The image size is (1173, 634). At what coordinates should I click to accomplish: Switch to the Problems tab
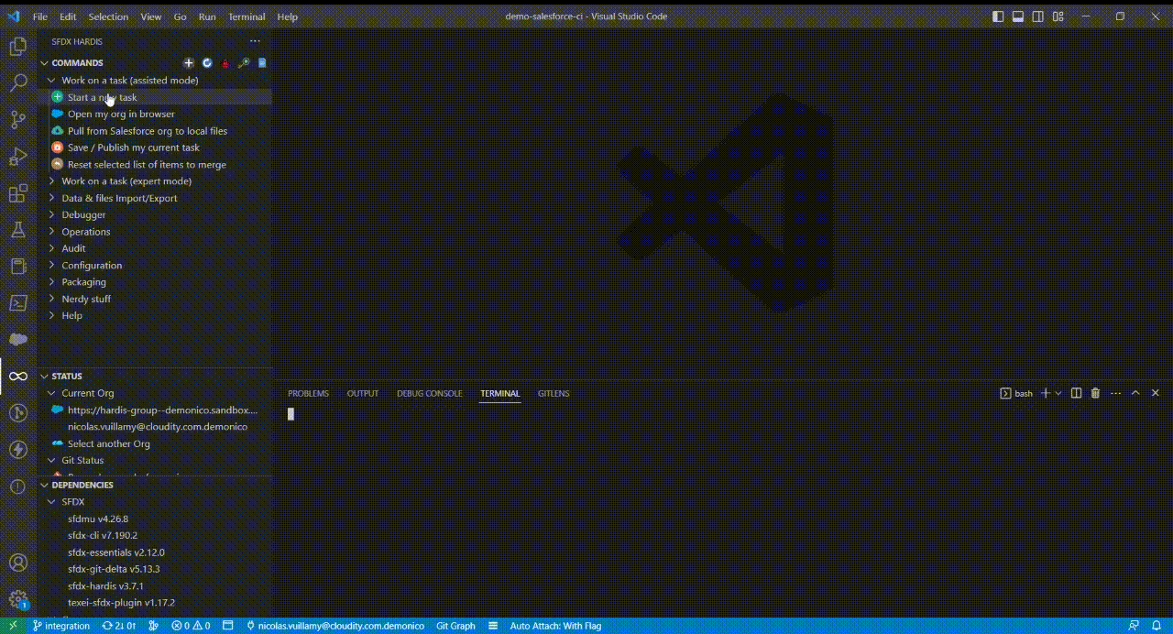(308, 393)
